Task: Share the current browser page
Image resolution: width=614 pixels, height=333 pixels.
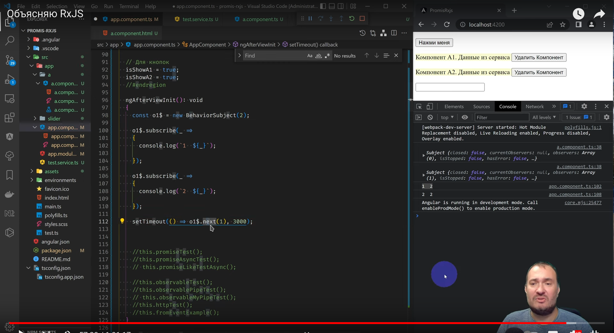Action: click(x=550, y=25)
